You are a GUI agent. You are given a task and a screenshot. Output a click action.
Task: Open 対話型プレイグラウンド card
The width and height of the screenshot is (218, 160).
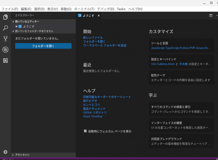click(181, 141)
